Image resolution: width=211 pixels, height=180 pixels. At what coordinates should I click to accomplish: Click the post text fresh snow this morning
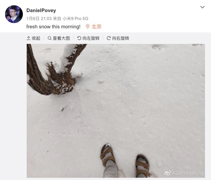53,27
